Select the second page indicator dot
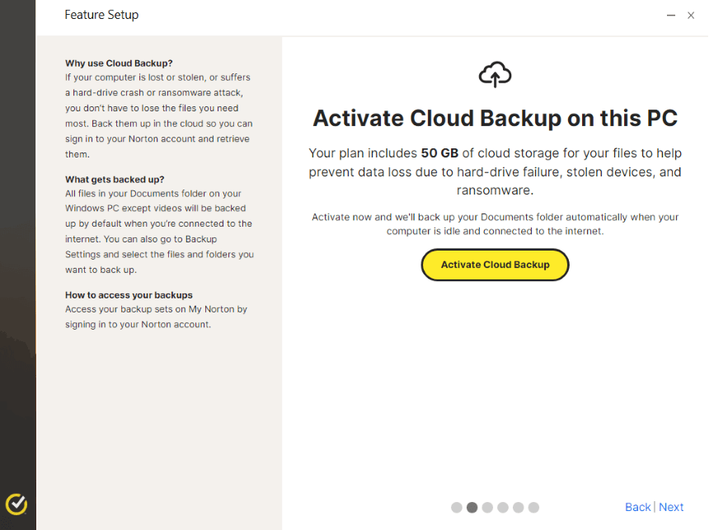The image size is (709, 530). pos(472,508)
